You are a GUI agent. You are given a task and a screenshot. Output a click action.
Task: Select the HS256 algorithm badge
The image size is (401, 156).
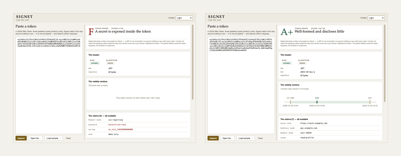click(x=110, y=63)
